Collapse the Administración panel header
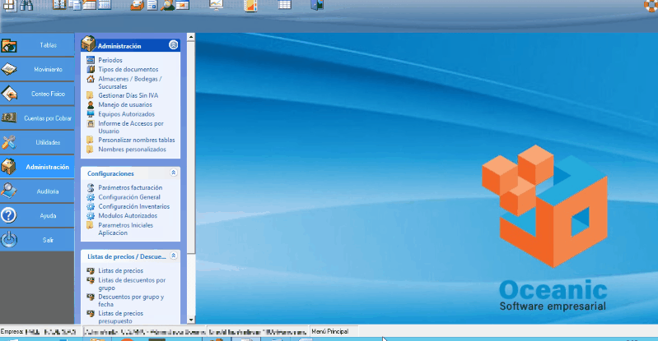This screenshot has height=341, width=658. (x=173, y=46)
